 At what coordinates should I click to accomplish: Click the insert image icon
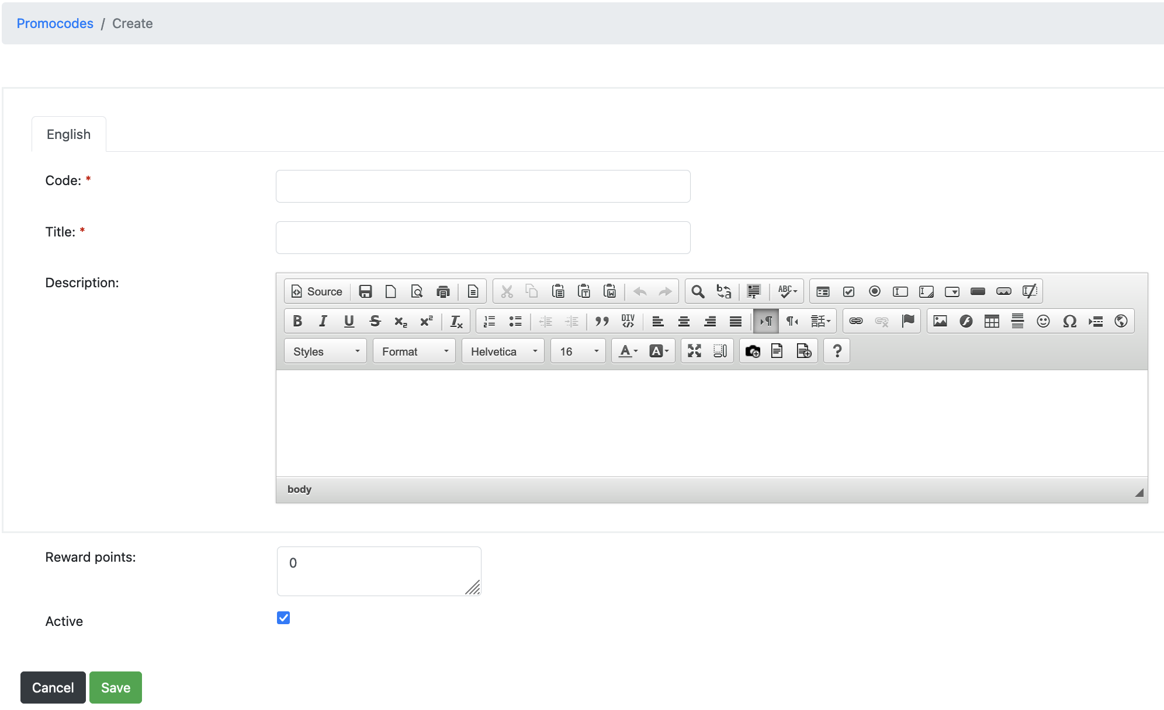pyautogui.click(x=940, y=321)
